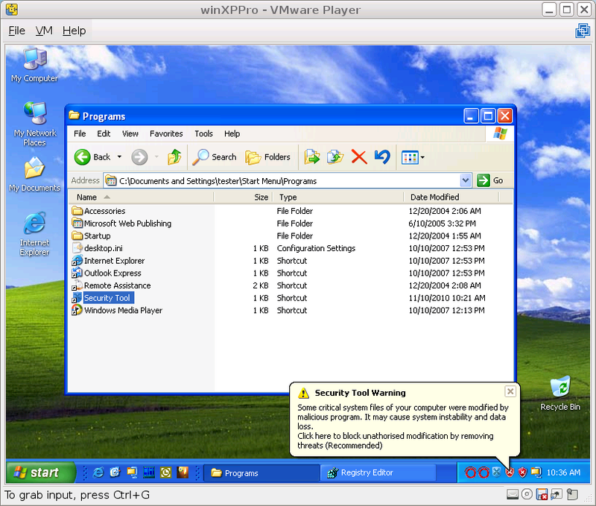Select the Security Tool shortcut
596x506 pixels.
click(x=103, y=298)
